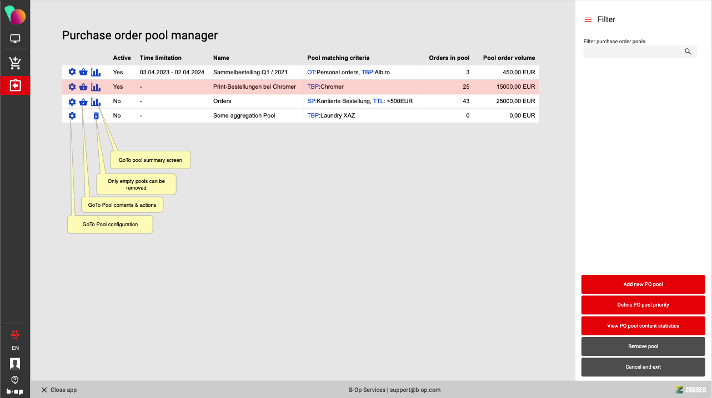Open the user profile icon in sidebar
712x398 pixels.
(15, 364)
